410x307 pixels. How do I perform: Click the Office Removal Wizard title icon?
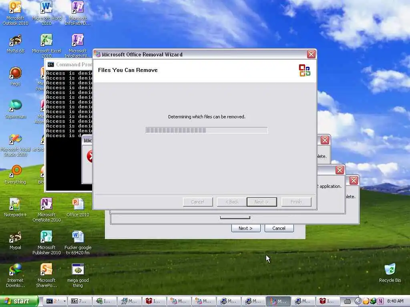coord(98,54)
